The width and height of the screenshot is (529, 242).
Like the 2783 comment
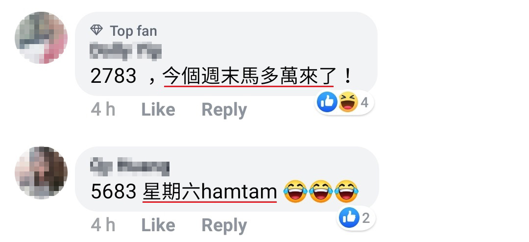click(x=158, y=110)
